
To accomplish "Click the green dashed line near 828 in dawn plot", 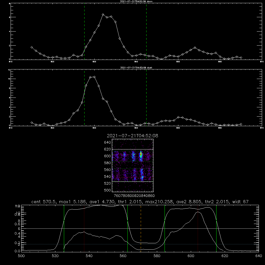I will pyautogui.click(x=84, y=31).
